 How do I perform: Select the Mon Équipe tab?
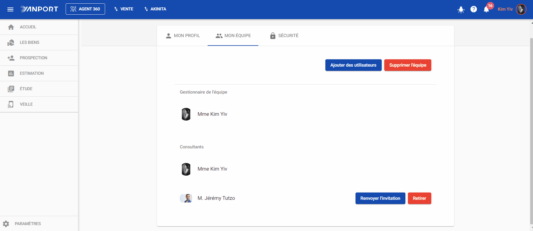(233, 36)
